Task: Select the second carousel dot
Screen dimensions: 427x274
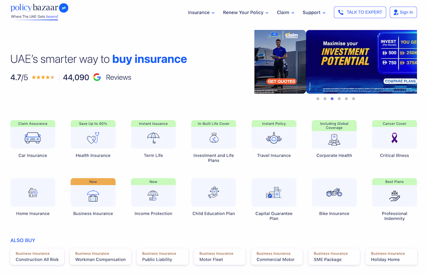Action: [x=325, y=99]
